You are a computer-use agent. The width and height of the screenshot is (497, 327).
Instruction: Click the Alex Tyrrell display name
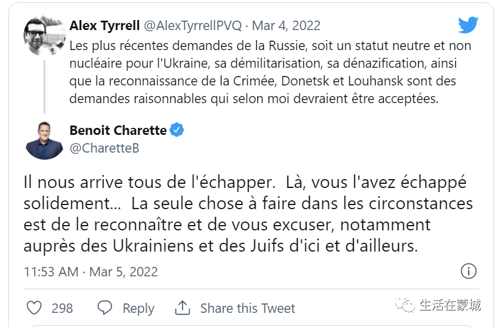pos(105,25)
